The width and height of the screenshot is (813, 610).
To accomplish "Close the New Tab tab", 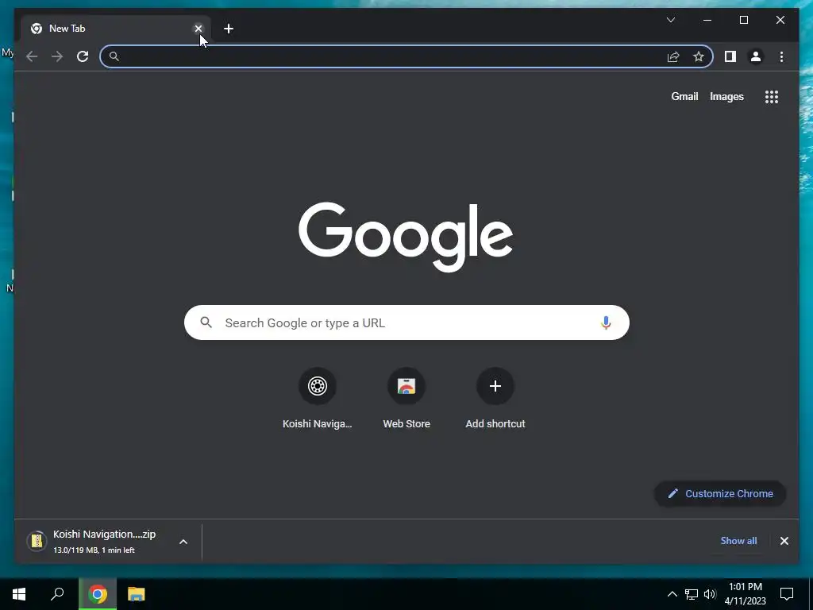I will [x=198, y=29].
